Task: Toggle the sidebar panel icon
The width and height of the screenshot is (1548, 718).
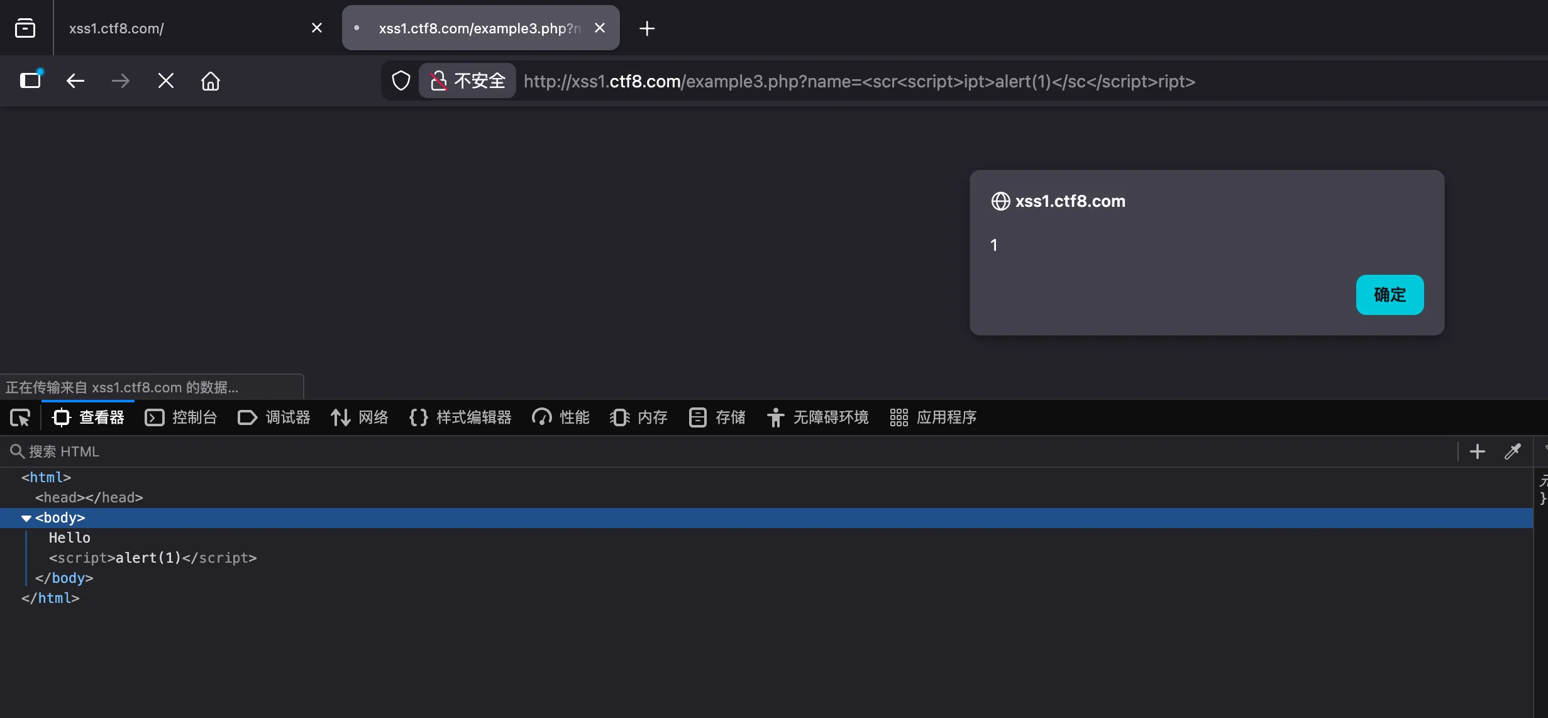Action: coord(30,80)
